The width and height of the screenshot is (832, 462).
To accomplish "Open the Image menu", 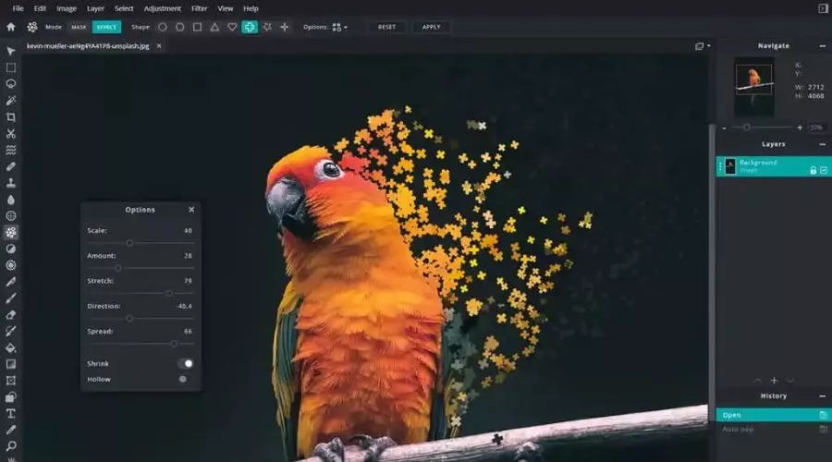I will 67,8.
